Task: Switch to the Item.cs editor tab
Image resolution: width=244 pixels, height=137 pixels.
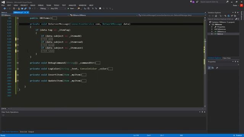Action: (x=4, y=13)
